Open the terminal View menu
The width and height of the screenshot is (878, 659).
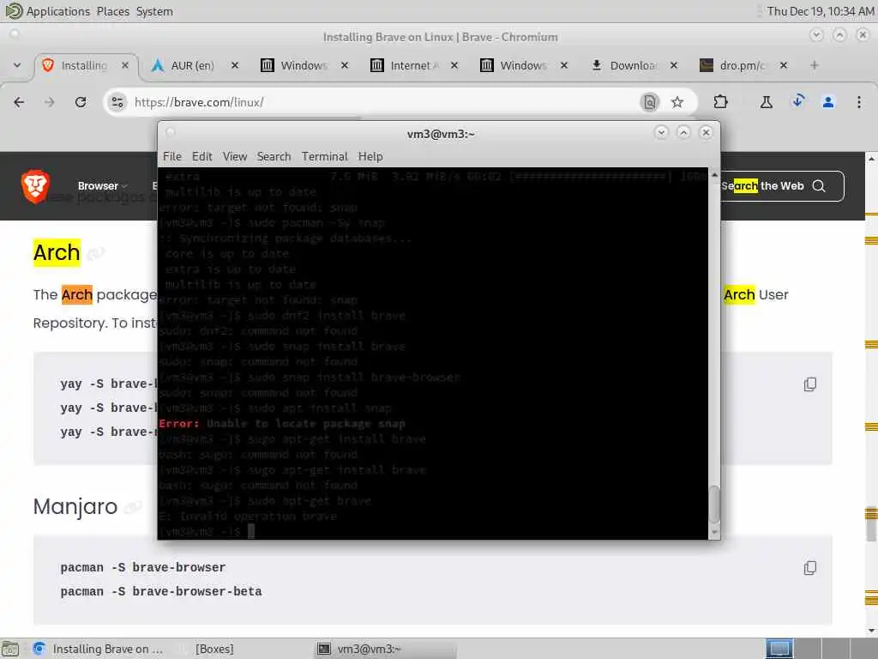click(235, 156)
